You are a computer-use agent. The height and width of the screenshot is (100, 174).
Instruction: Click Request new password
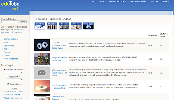click(x=13, y=98)
